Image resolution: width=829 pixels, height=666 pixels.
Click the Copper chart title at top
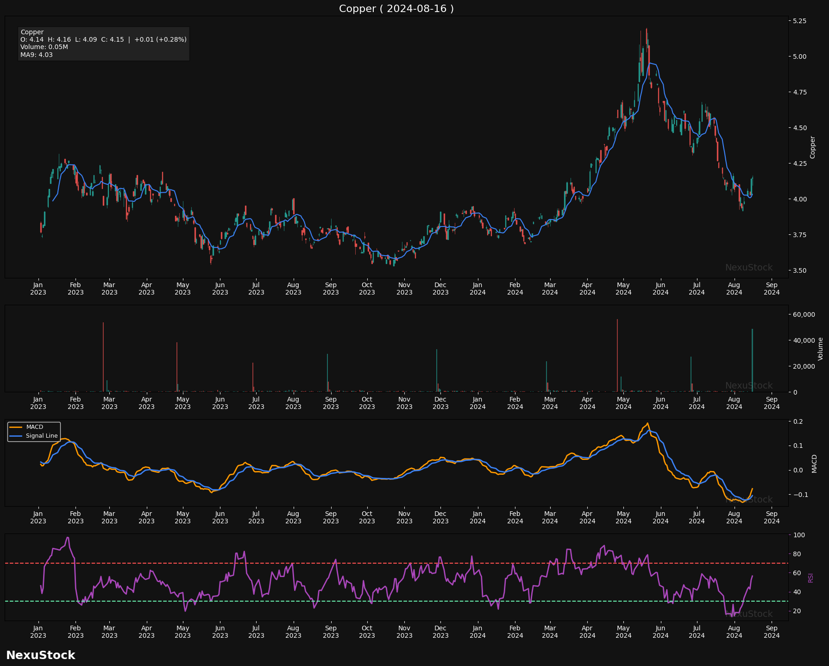tap(396, 8)
